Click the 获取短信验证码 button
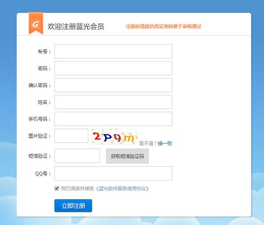The image size is (264, 225). click(x=127, y=156)
